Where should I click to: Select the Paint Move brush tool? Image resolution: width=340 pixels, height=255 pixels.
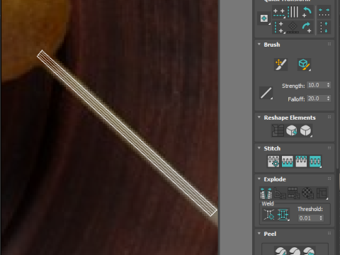(x=280, y=64)
